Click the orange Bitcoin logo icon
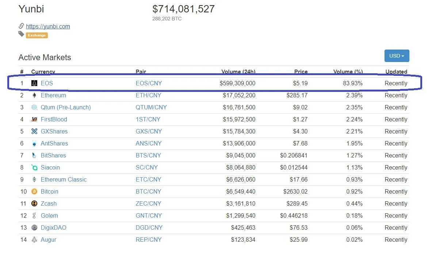Image resolution: width=428 pixels, height=253 pixels. point(34,191)
